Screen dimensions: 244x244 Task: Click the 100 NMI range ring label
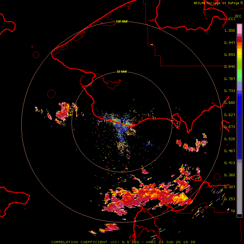click(x=122, y=21)
